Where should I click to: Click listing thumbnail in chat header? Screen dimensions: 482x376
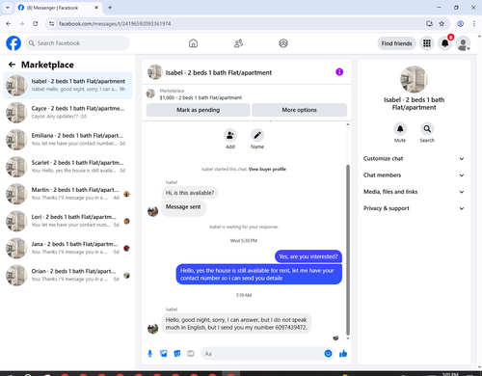tap(154, 72)
